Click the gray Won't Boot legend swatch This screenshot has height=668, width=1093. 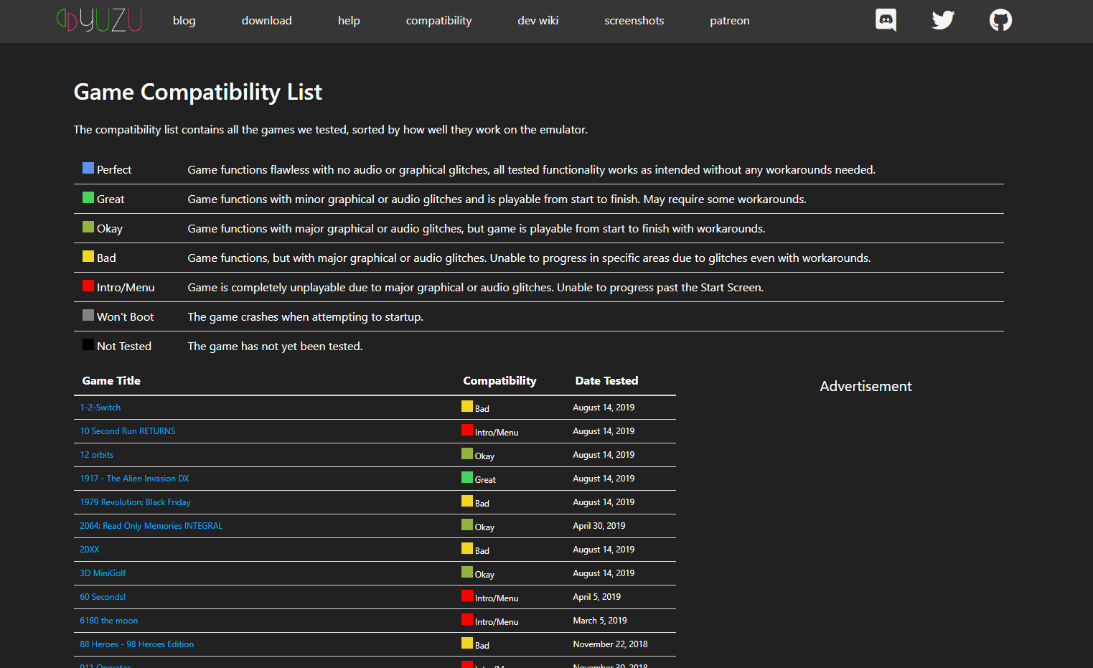click(x=88, y=315)
